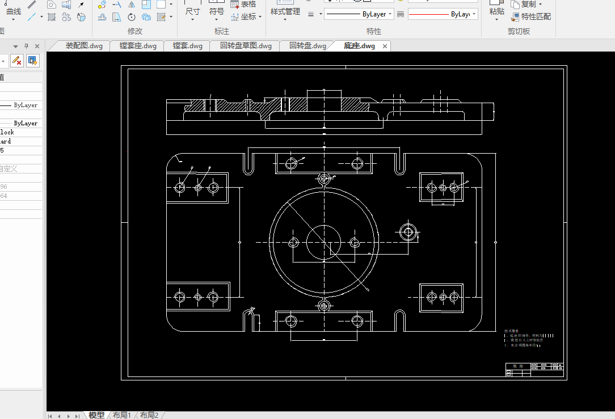615x419 pixels.
Task: Select the mirror tool icon
Action: point(132,5)
